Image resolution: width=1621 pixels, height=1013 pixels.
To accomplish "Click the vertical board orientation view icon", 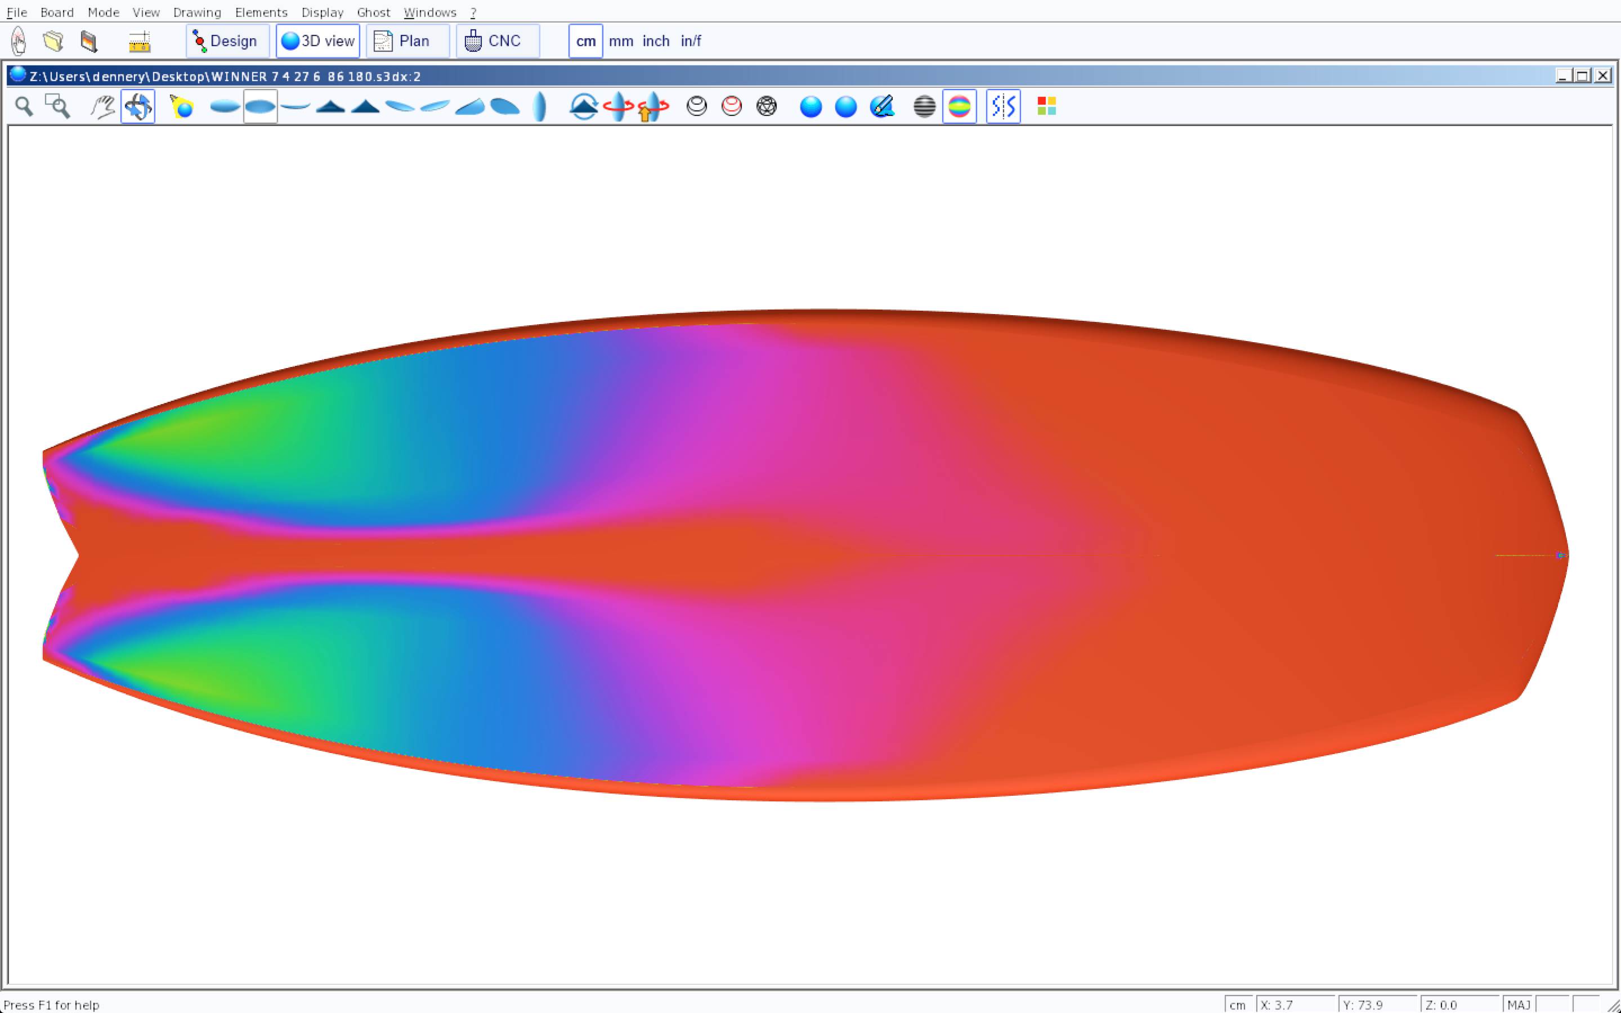I will pos(540,106).
